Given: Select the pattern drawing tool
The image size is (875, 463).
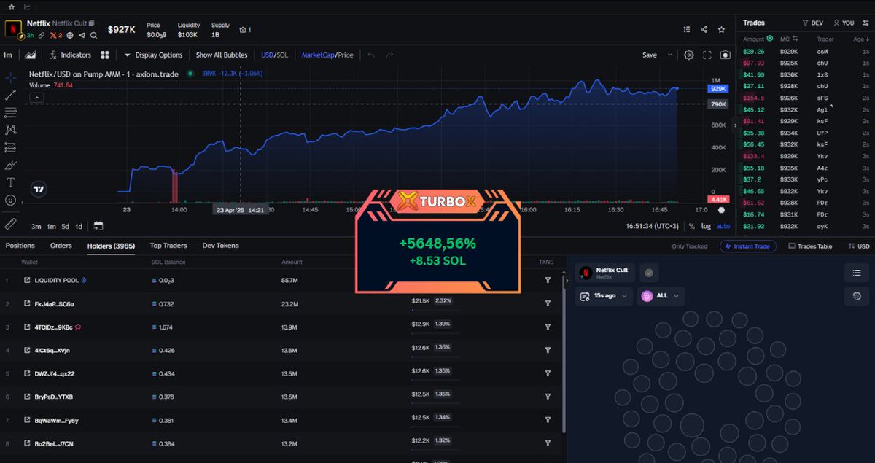Looking at the screenshot, I should 10,130.
